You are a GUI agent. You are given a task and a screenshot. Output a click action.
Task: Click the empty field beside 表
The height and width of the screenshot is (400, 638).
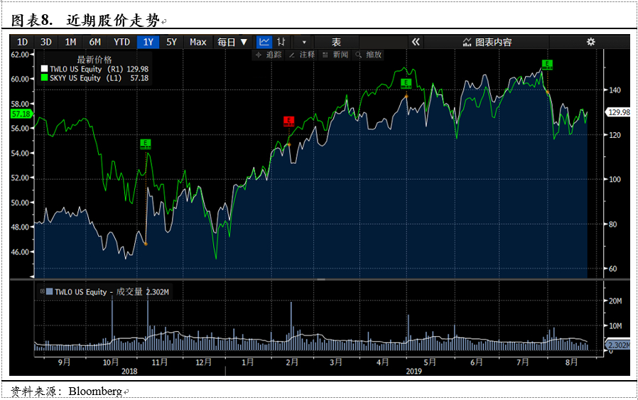pos(383,42)
